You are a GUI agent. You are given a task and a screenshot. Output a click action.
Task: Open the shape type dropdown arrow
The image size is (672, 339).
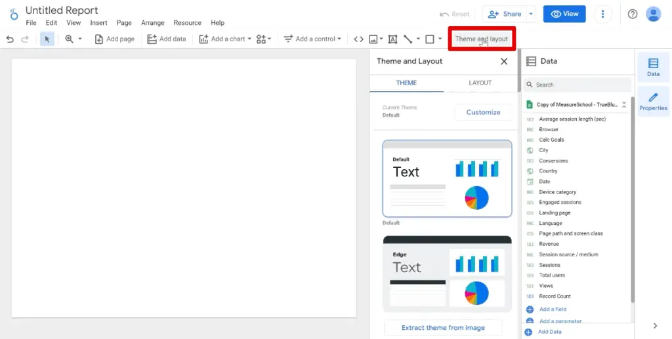click(440, 39)
